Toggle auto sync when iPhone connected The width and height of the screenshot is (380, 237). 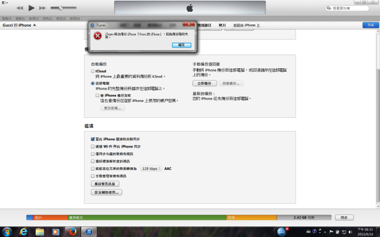[93, 139]
